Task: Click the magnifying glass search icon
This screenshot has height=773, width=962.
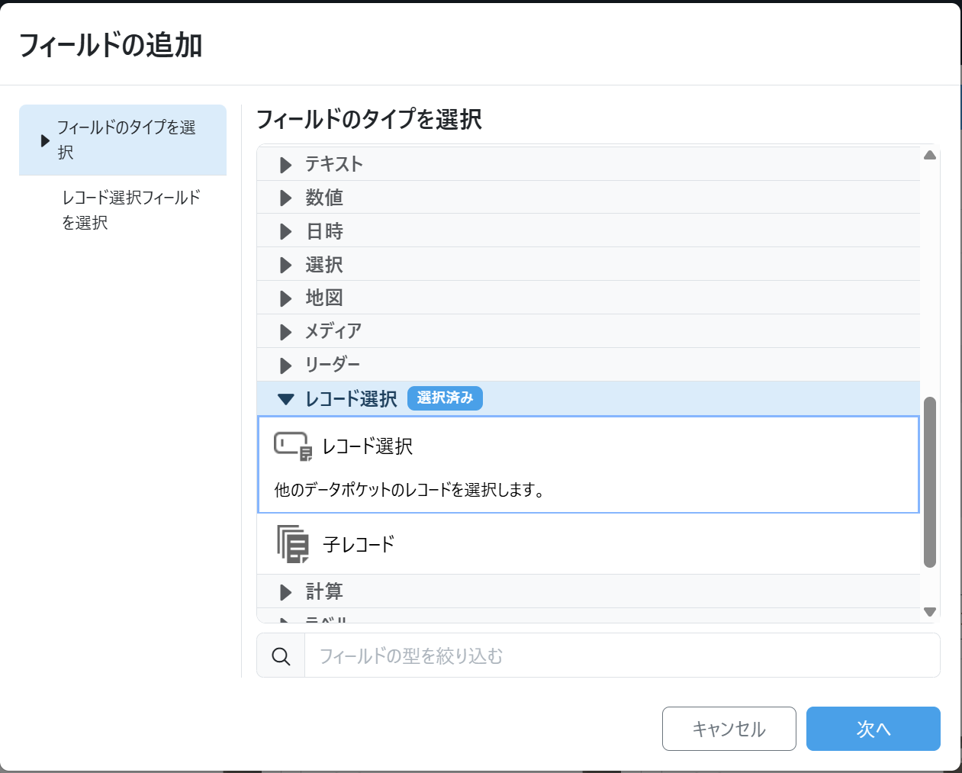Action: click(281, 656)
